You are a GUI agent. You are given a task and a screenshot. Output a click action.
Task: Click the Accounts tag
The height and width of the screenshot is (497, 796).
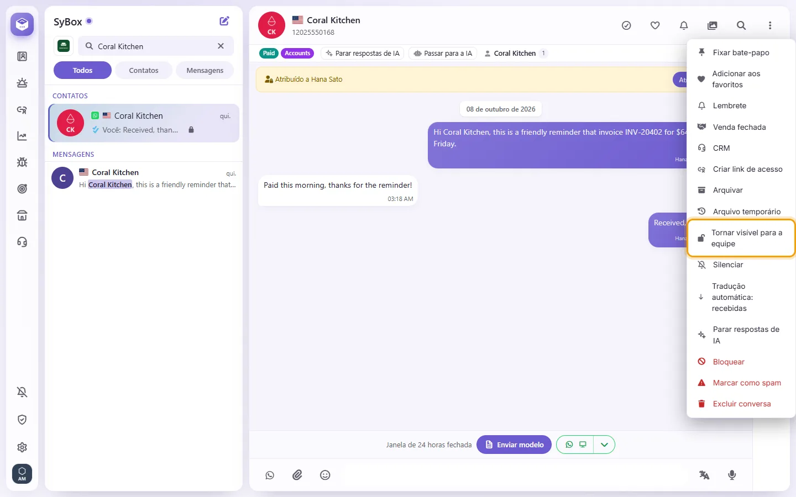(297, 53)
